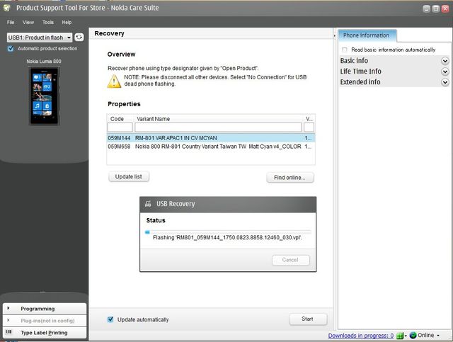The height and width of the screenshot is (342, 453).
Task: Click the USB Recovery dialog title icon
Action: pyautogui.click(x=148, y=204)
